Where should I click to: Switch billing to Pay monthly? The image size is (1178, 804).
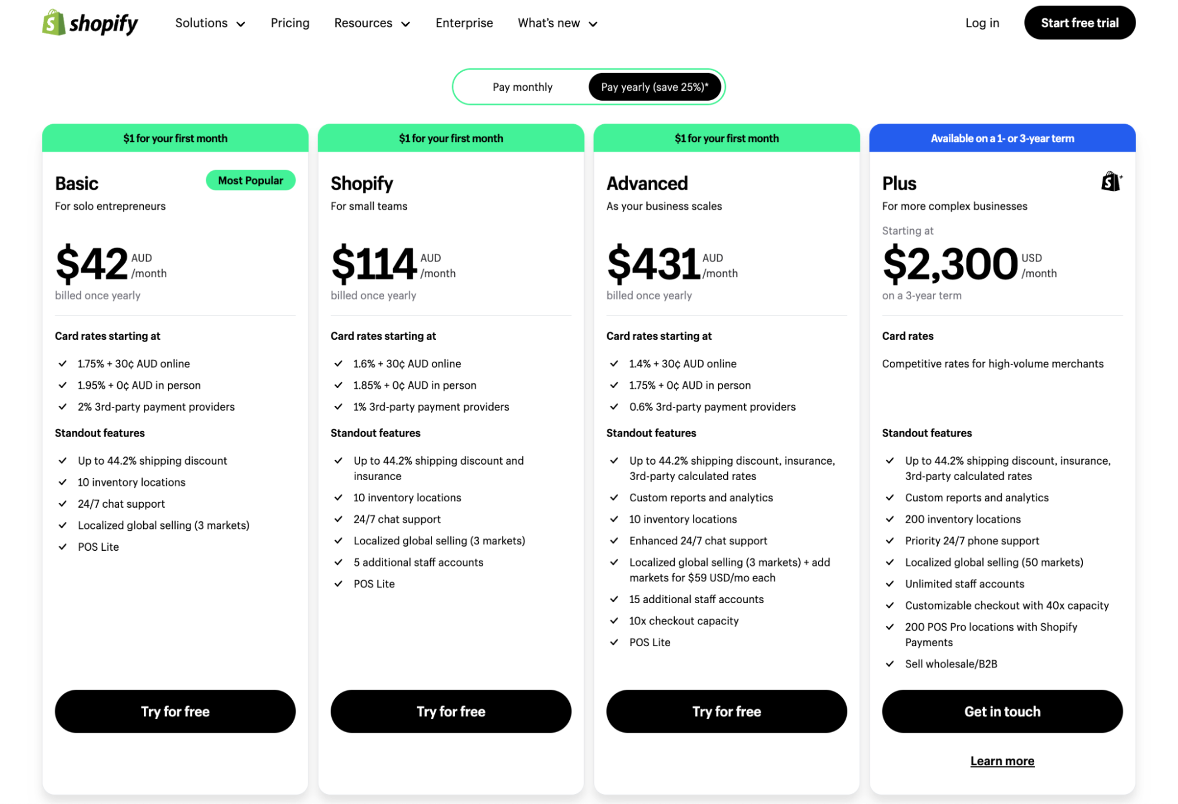pos(522,87)
